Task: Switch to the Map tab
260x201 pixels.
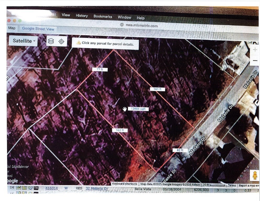Action: (x=12, y=28)
